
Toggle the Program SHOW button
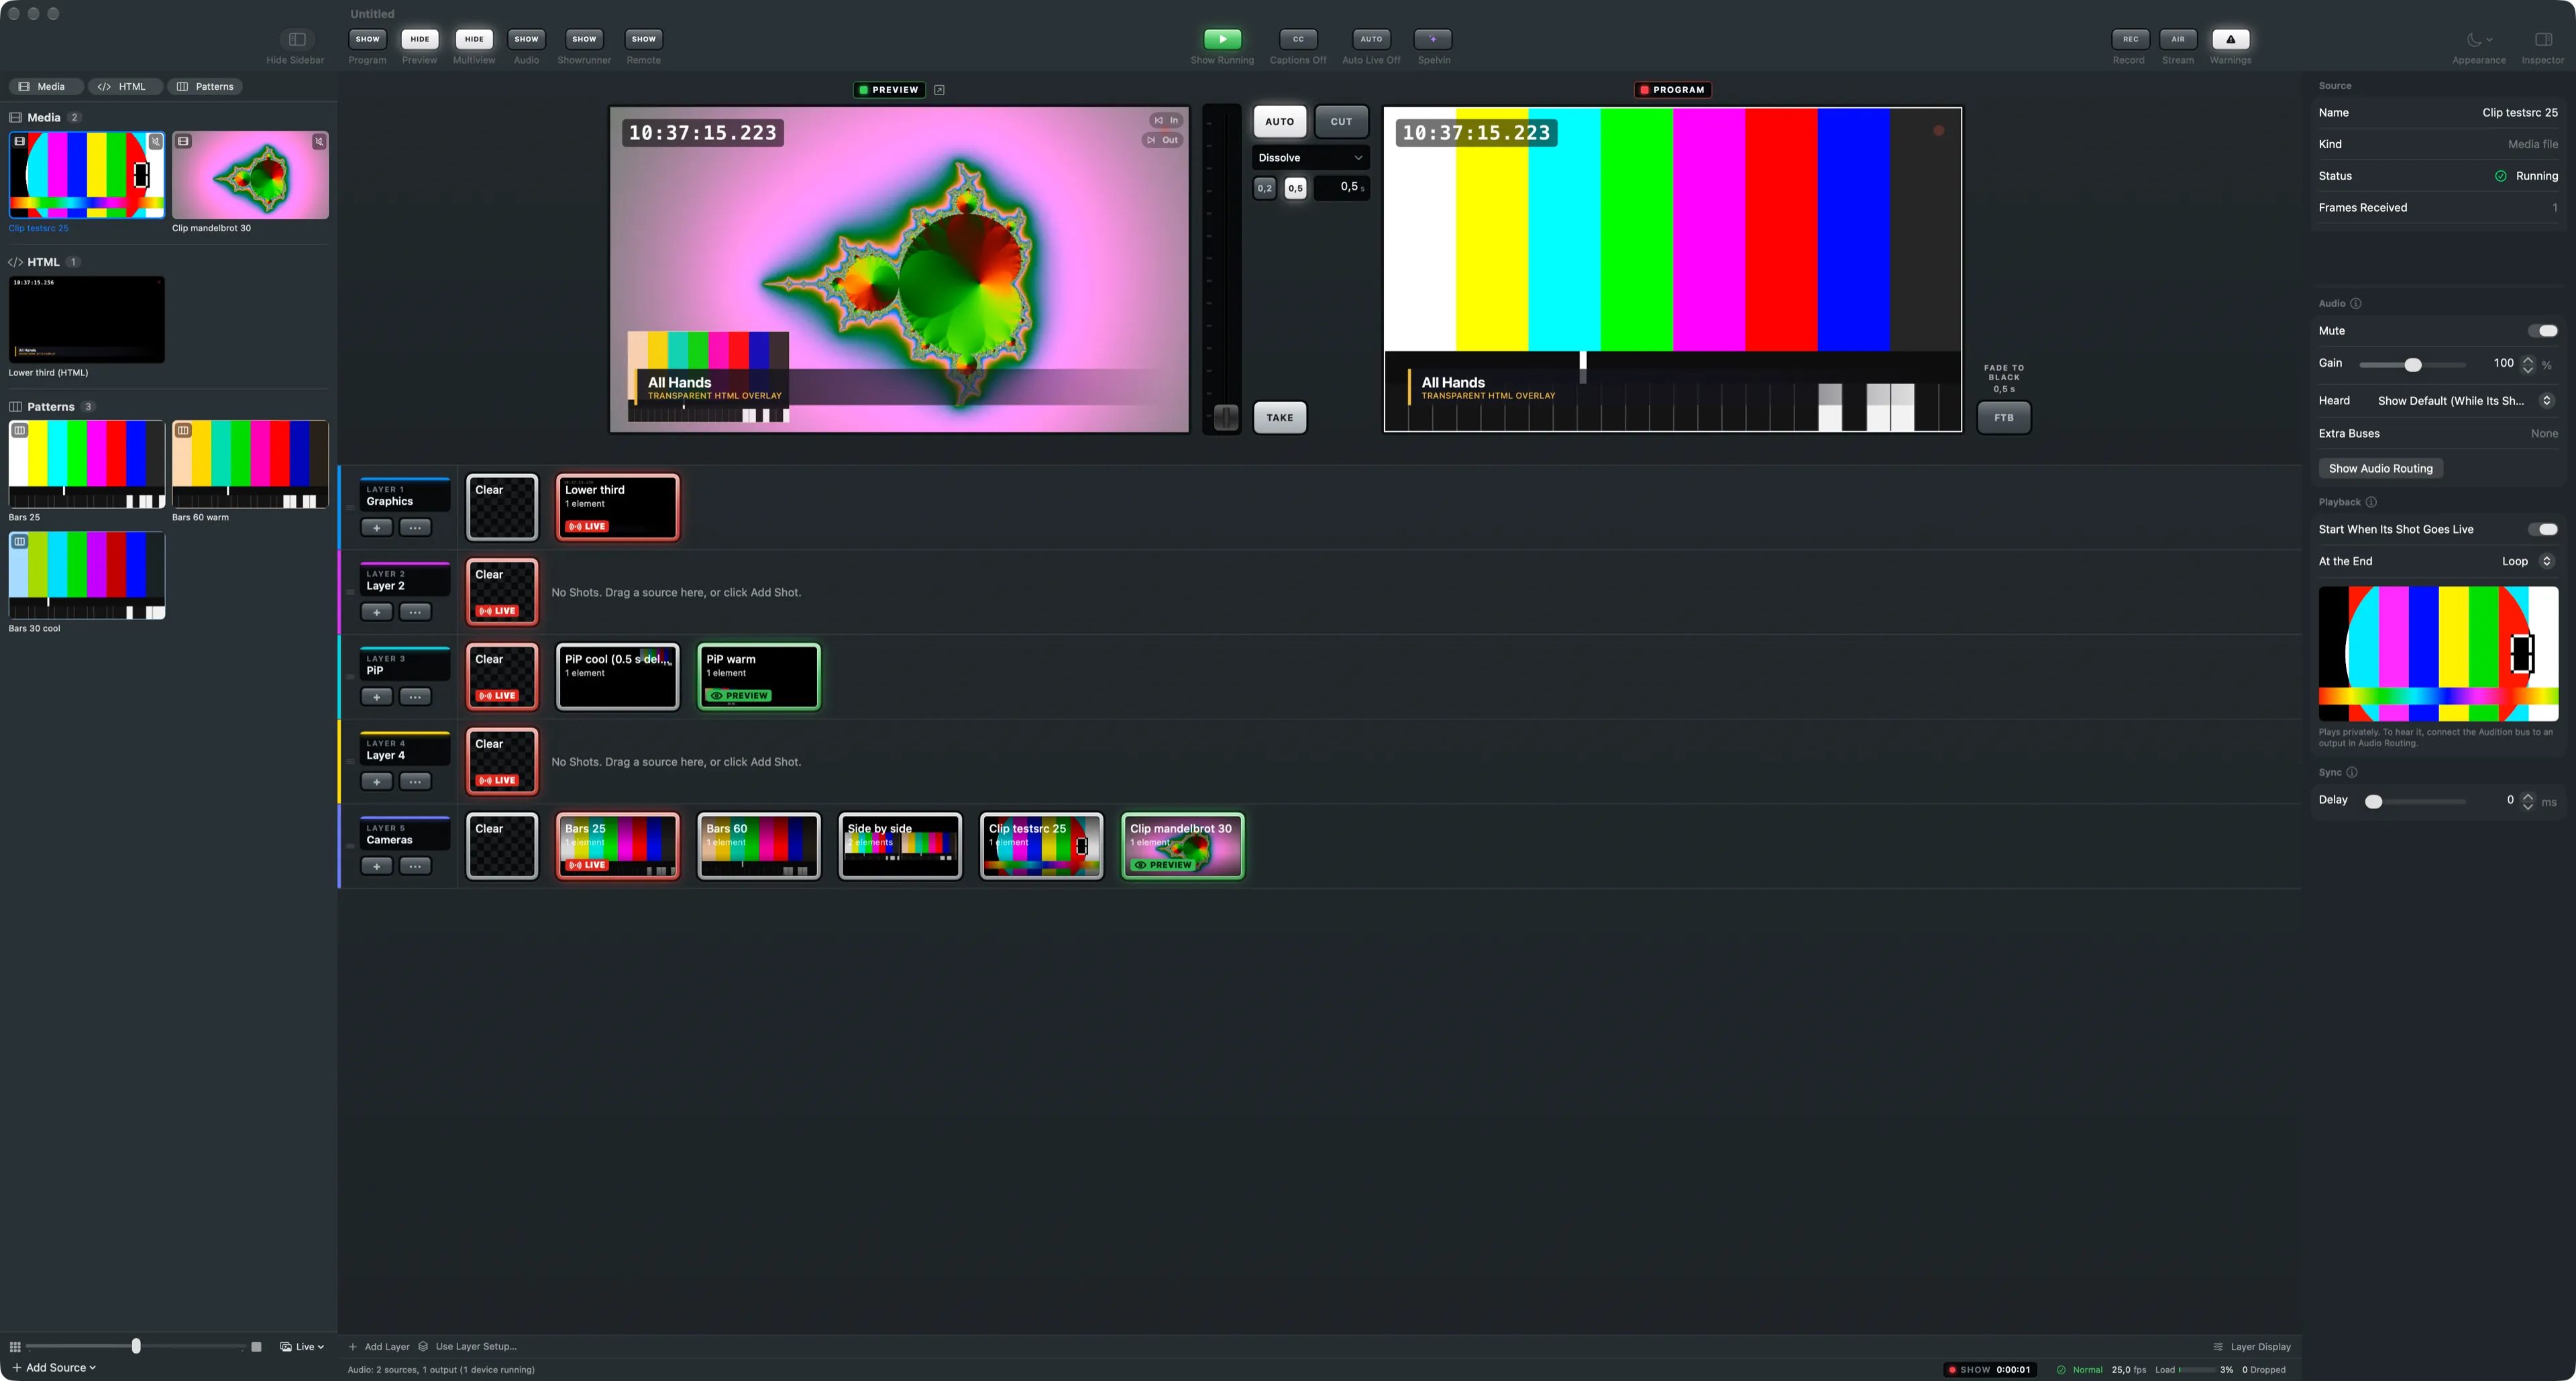pos(368,39)
